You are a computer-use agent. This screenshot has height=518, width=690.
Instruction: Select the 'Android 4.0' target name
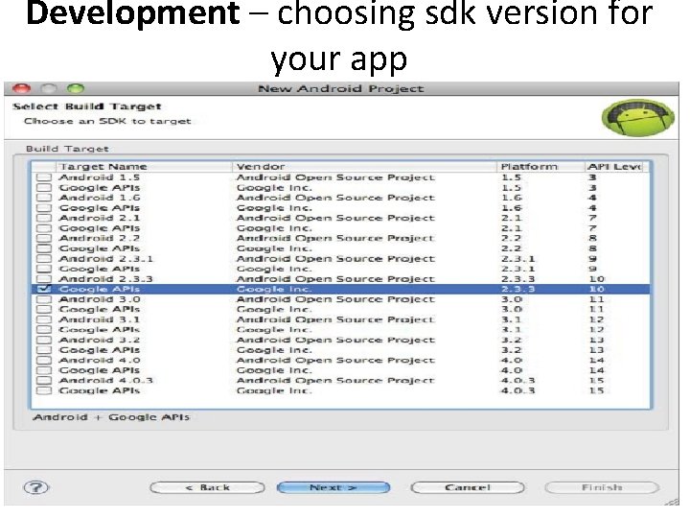click(100, 360)
